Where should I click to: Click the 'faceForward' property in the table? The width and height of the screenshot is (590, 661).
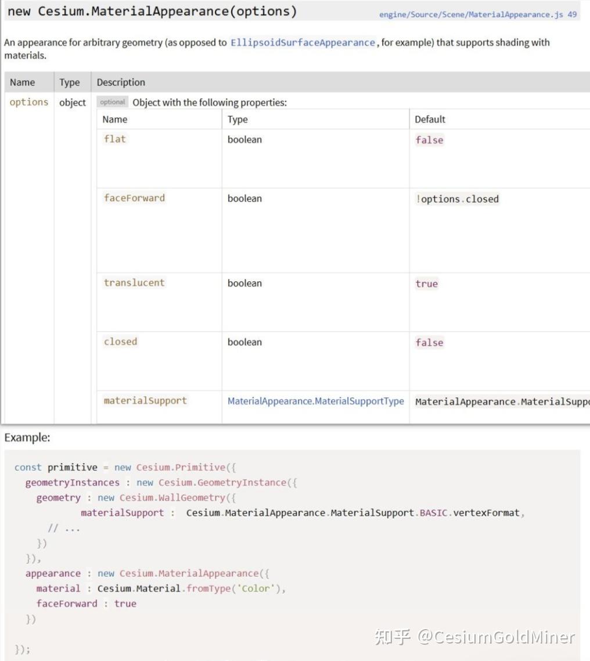coord(134,198)
